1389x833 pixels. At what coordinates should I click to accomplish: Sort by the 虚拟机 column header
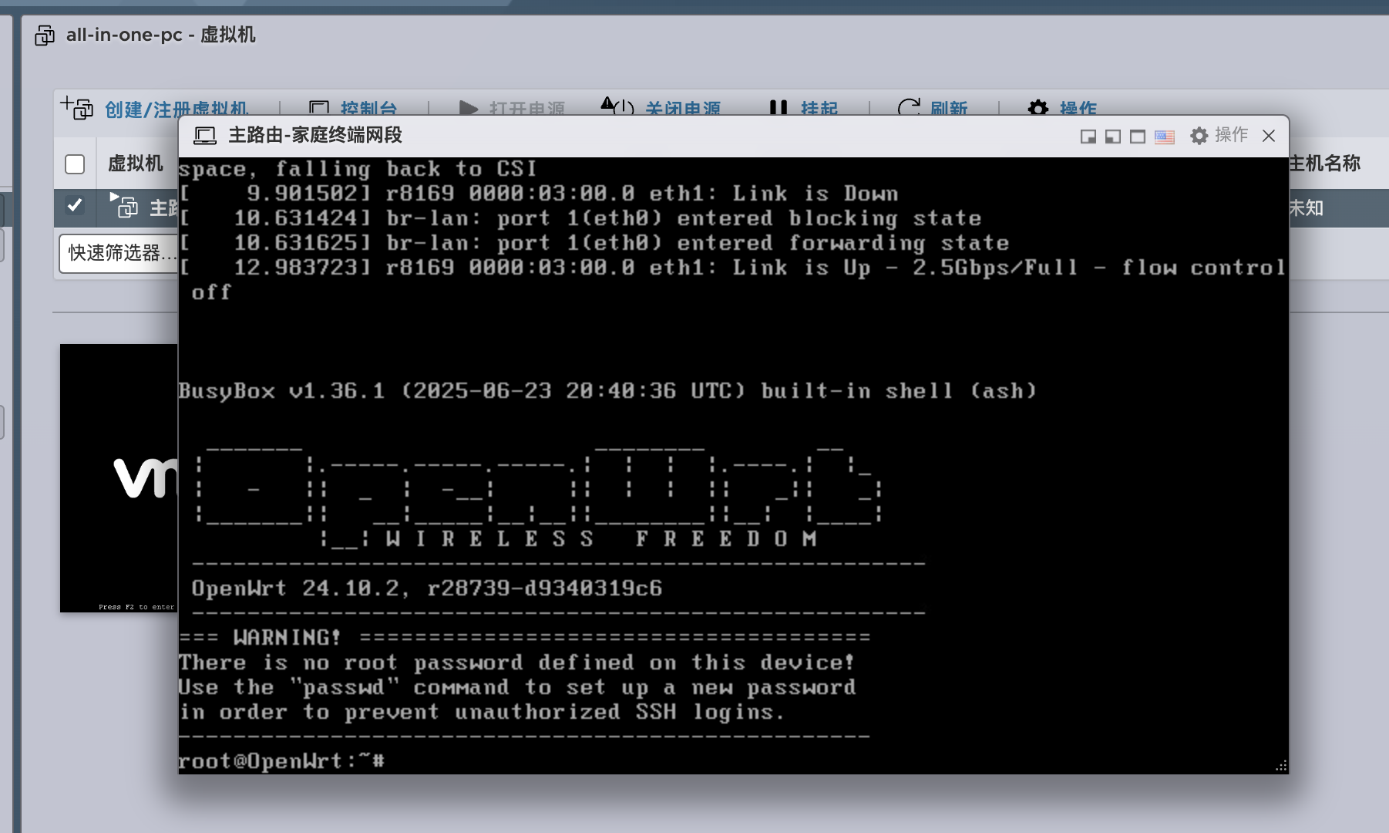[x=136, y=164]
